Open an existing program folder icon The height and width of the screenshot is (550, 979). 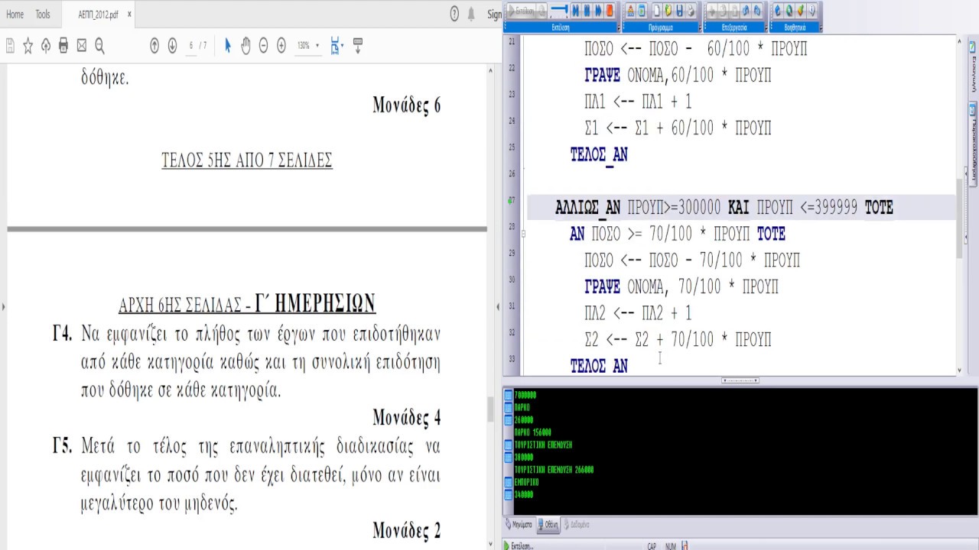668,11
